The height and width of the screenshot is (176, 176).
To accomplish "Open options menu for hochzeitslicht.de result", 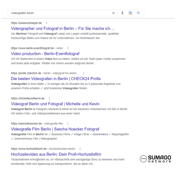I will tap(80, 149).
